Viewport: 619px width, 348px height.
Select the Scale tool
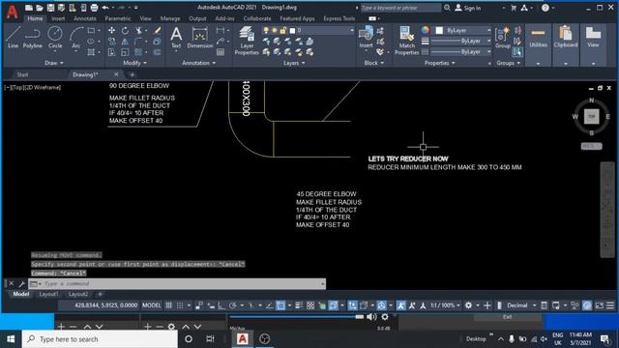[x=125, y=52]
